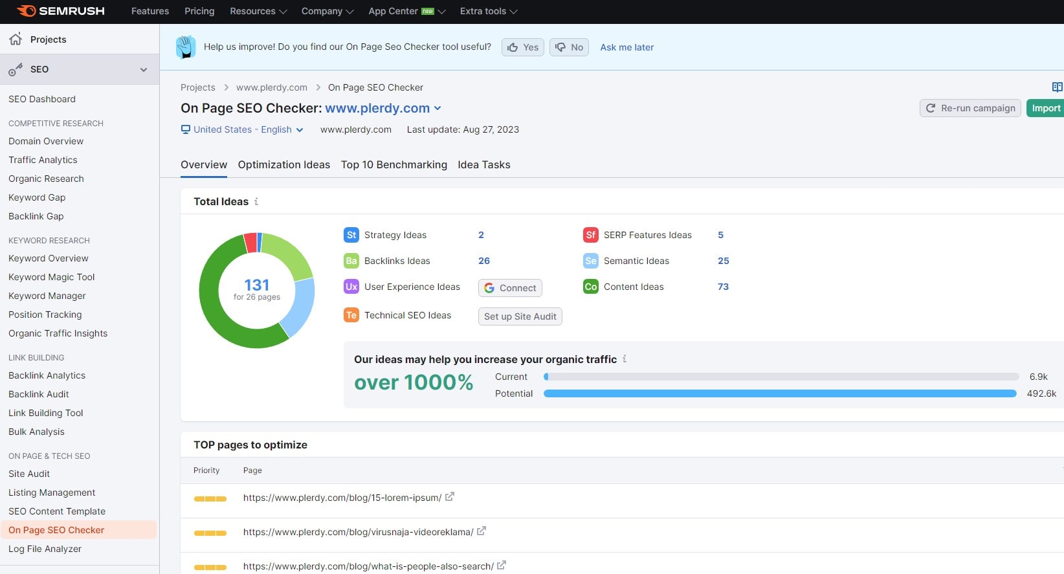Click the Backlinks Ideas Ba icon
This screenshot has height=574, width=1064.
pyautogui.click(x=351, y=261)
